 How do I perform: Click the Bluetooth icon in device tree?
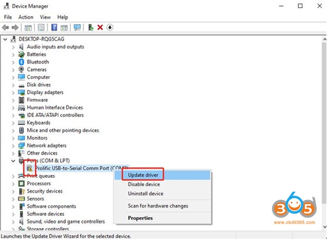click(x=21, y=62)
